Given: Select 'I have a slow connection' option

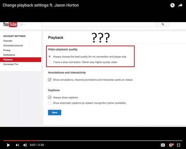Looking at the screenshot, I should pyautogui.click(x=50, y=62).
